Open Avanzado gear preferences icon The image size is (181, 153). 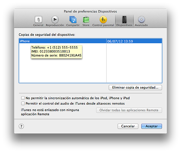[x=141, y=20]
